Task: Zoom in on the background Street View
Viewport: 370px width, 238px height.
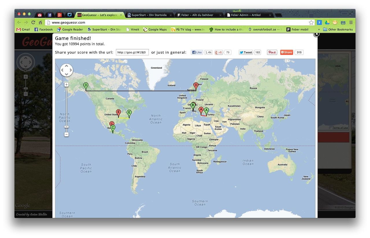Action: (26, 77)
